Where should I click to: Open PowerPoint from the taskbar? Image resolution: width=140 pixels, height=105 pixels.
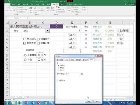tap(39, 103)
